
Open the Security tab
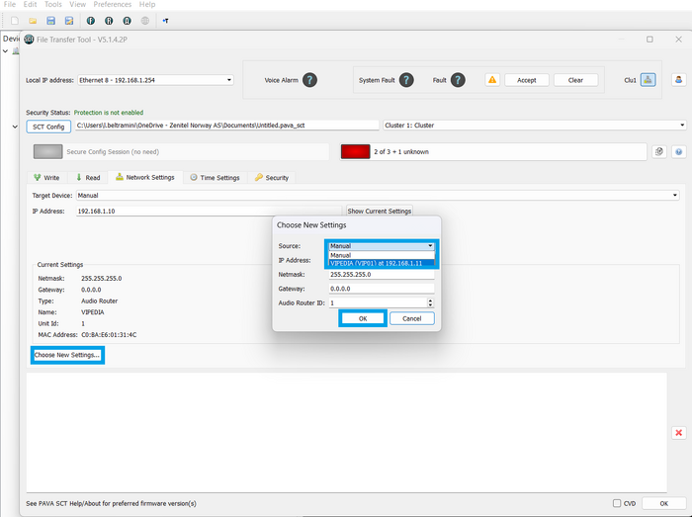[272, 177]
